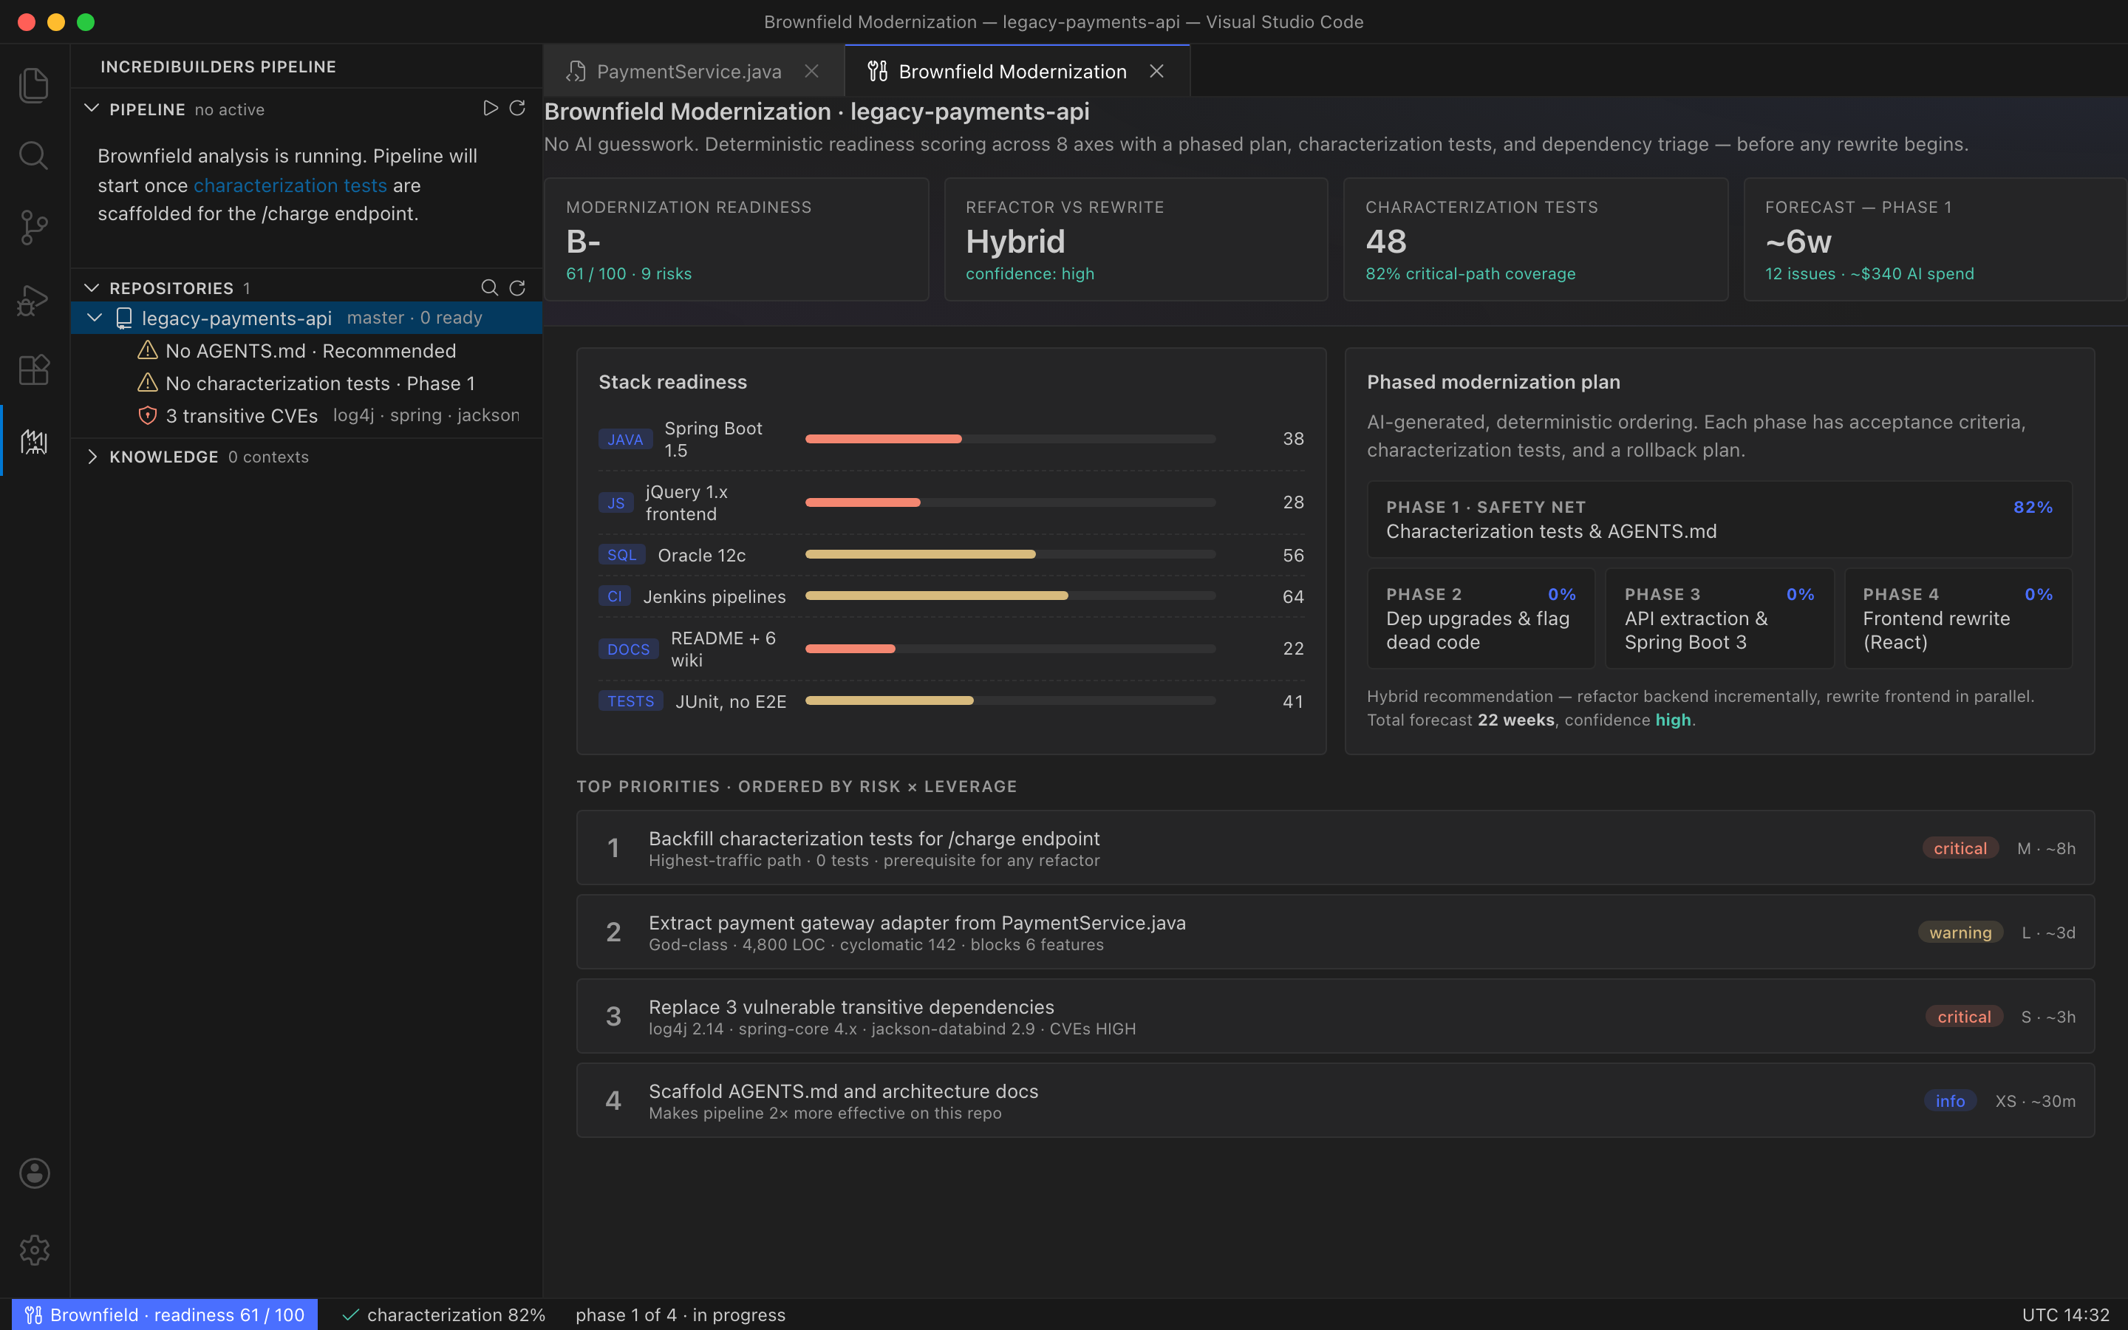This screenshot has height=1330, width=2128.
Task: Search repositories with magnifier icon
Action: point(490,287)
